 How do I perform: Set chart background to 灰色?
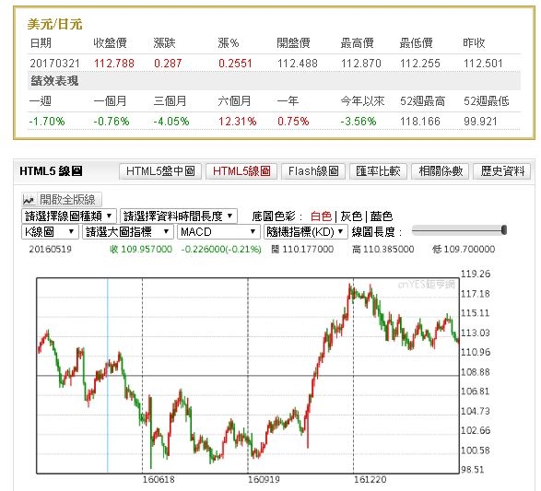tap(351, 216)
